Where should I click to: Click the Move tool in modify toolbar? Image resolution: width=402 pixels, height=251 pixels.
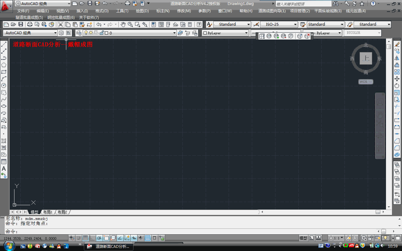click(x=397, y=79)
